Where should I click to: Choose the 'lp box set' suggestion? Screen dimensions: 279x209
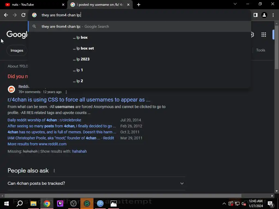point(139,48)
